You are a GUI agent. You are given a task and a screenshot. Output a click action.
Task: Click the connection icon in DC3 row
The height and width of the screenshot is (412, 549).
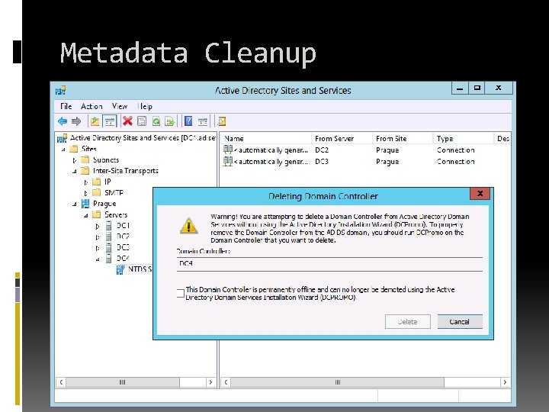228,162
